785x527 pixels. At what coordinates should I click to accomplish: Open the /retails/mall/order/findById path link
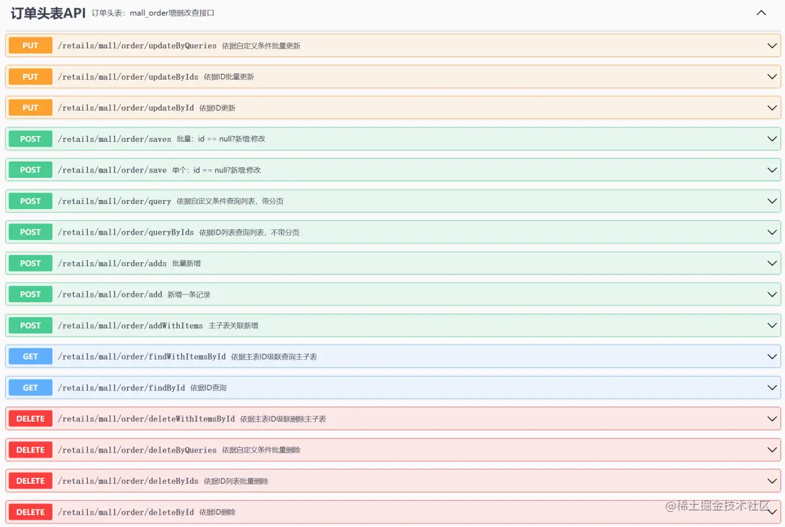[x=122, y=388]
